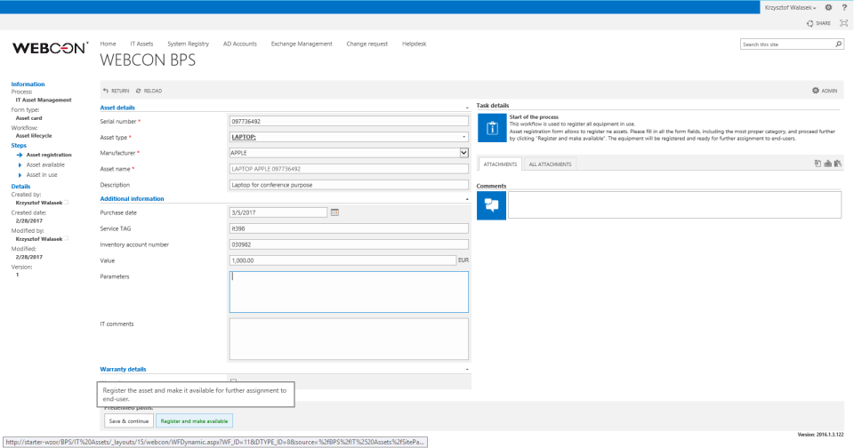854x448 pixels.
Task: Click the SHARE button
Action: pyautogui.click(x=818, y=23)
